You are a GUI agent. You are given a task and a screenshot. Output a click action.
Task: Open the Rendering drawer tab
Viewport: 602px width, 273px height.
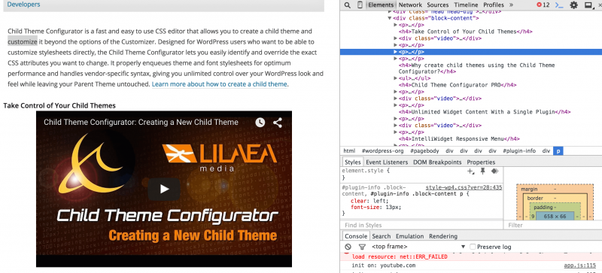point(443,236)
